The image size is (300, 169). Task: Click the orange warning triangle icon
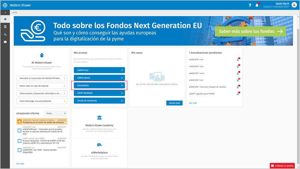pos(20,121)
